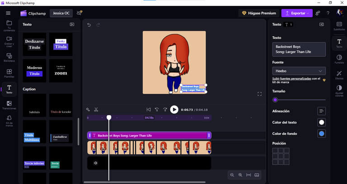Zoom in the timeline
The height and width of the screenshot is (184, 347).
pos(240,175)
